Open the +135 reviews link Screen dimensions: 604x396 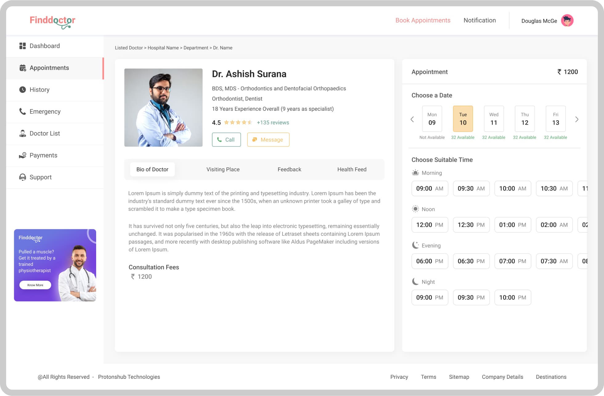273,122
